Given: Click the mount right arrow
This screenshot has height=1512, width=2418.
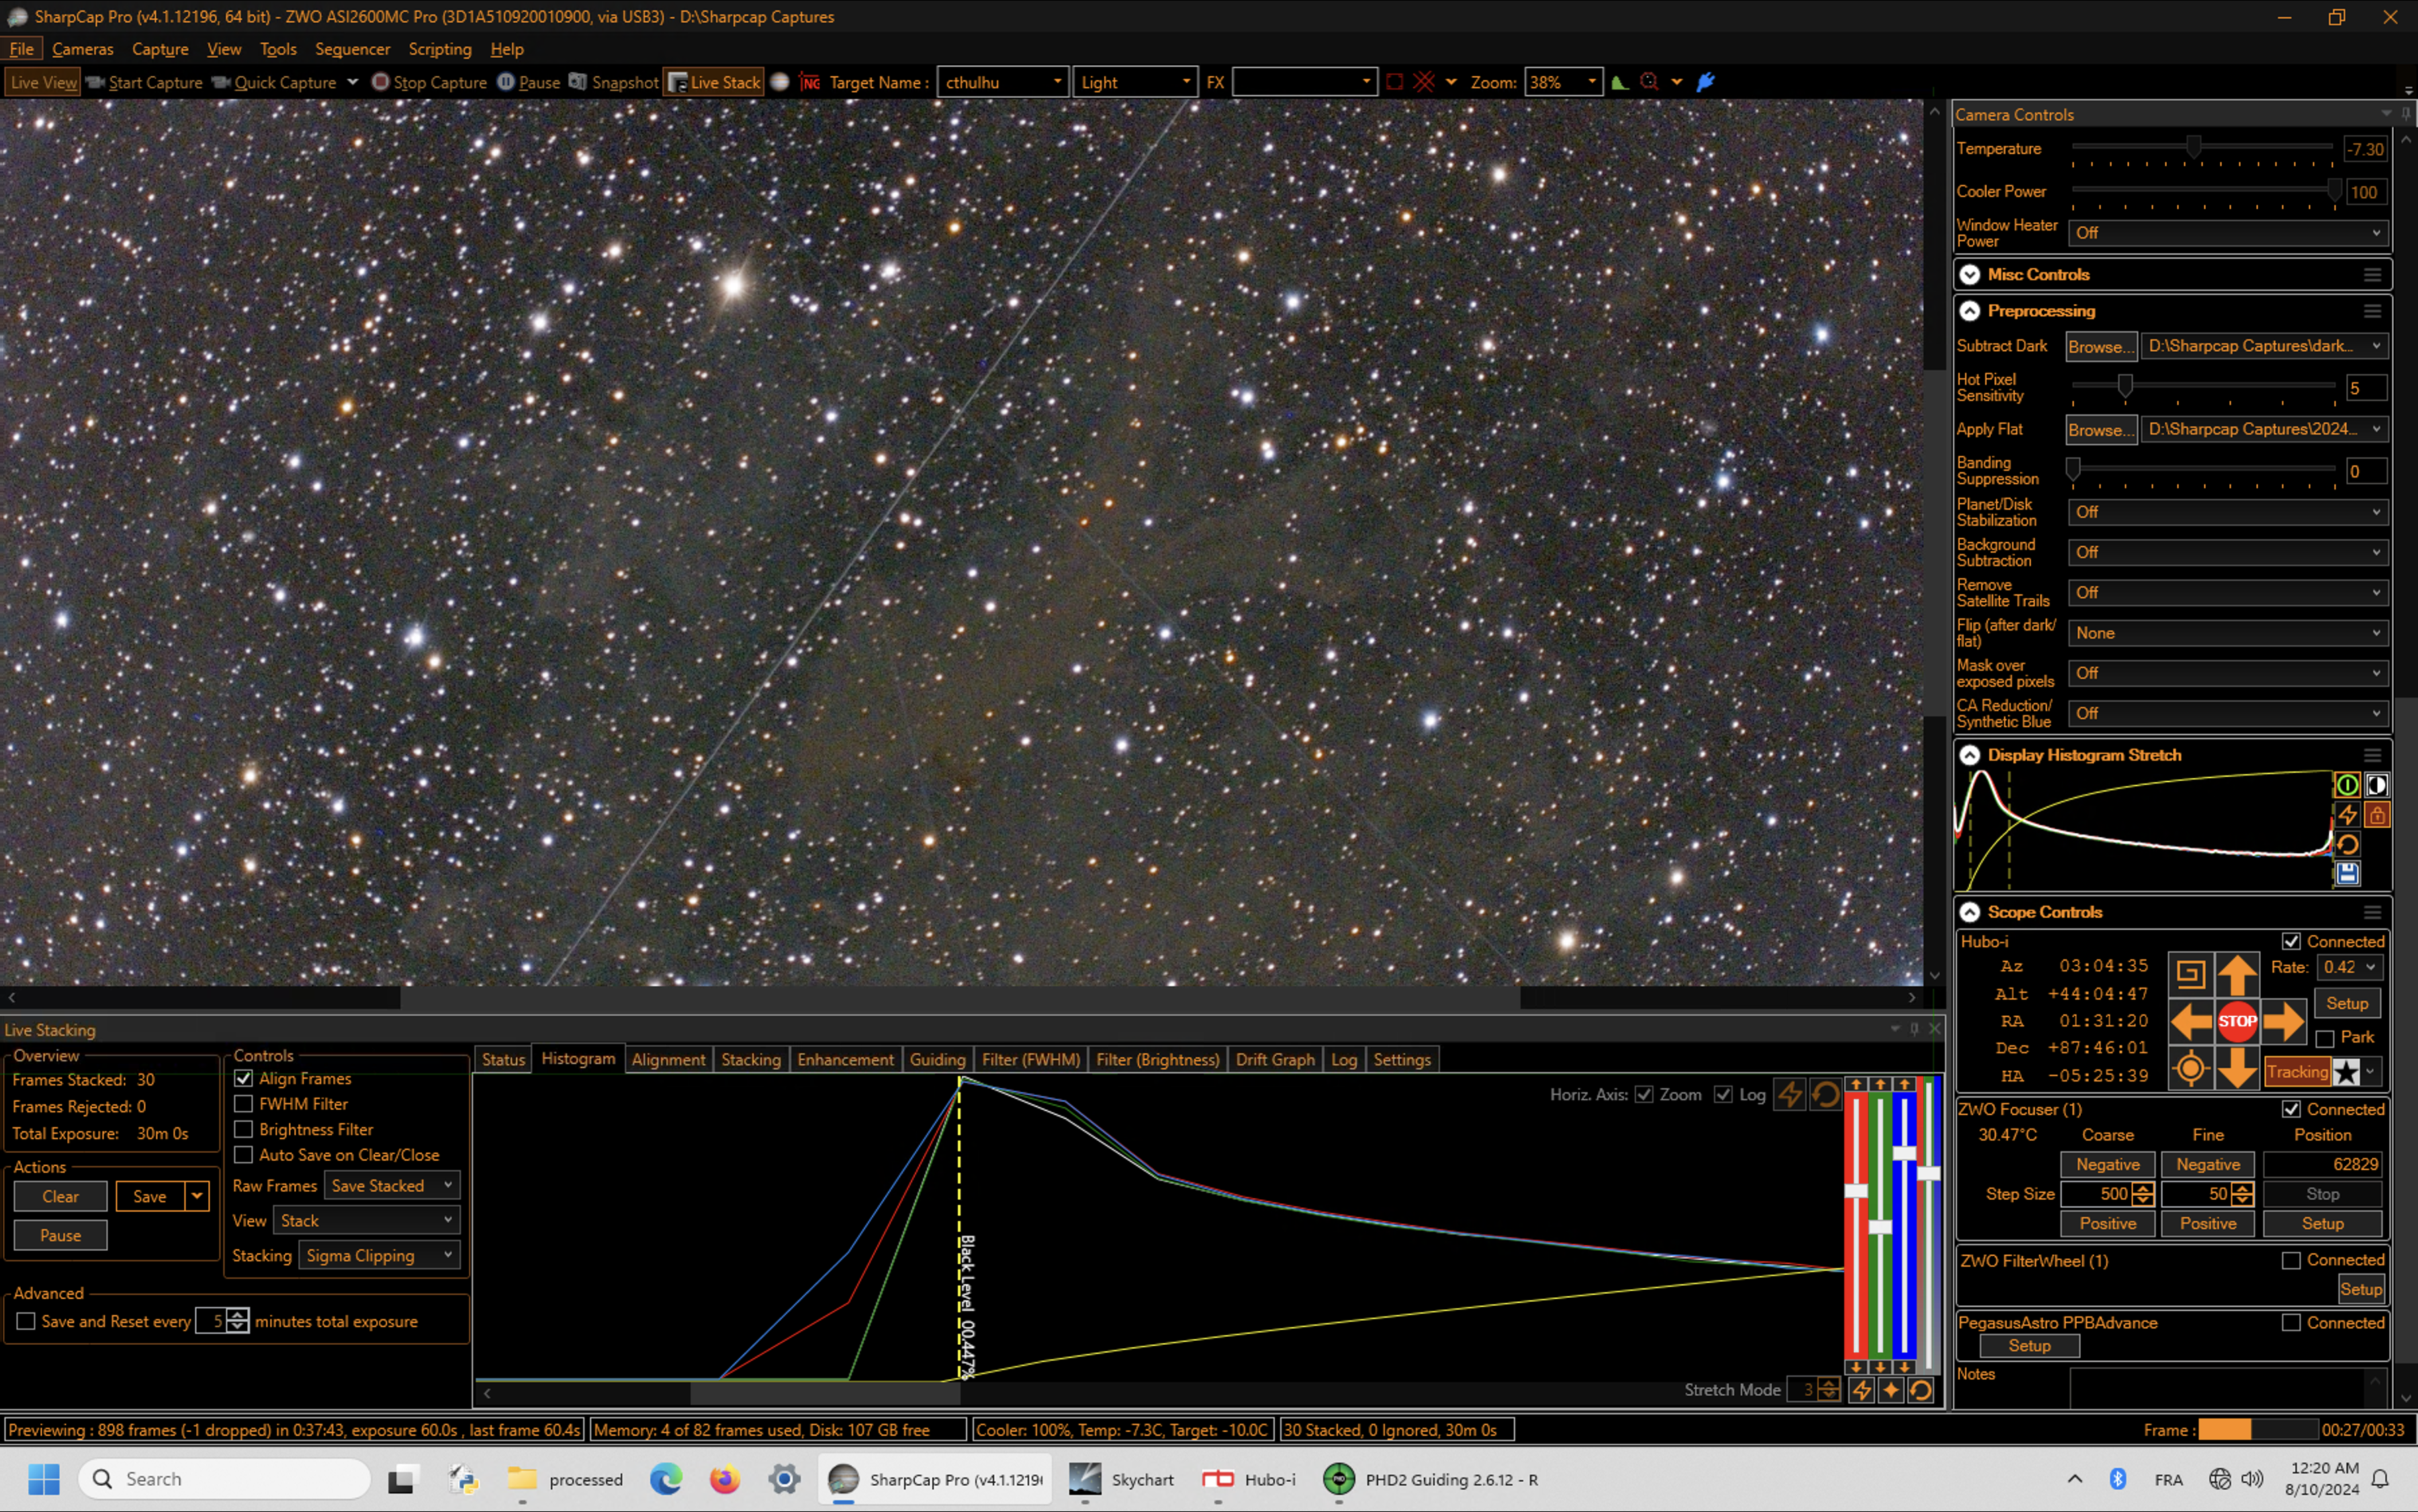Looking at the screenshot, I should [x=2284, y=1022].
